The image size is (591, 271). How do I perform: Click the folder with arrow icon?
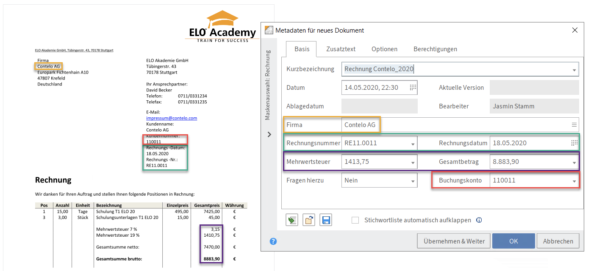pyautogui.click(x=309, y=220)
